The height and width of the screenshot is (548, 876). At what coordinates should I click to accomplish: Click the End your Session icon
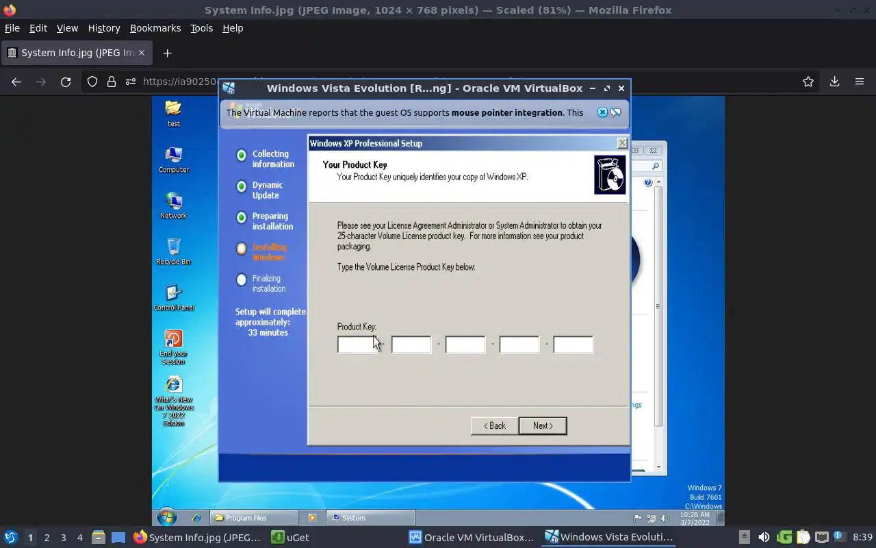(173, 347)
